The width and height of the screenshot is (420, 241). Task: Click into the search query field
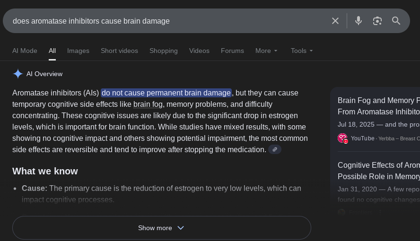pyautogui.click(x=166, y=21)
